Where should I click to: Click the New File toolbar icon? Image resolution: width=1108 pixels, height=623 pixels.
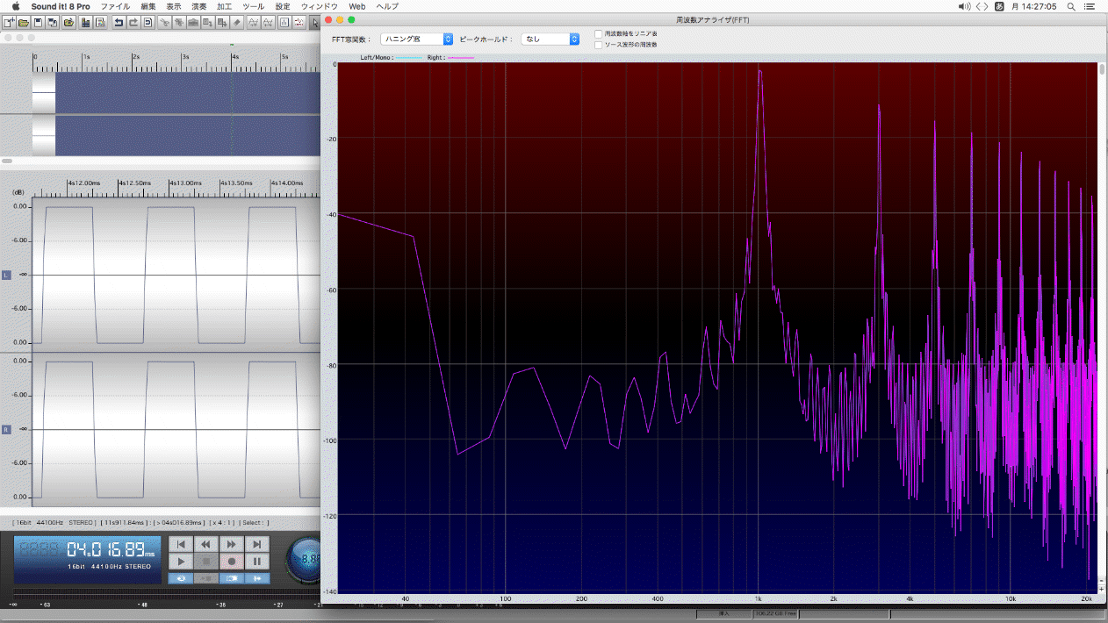coord(9,21)
